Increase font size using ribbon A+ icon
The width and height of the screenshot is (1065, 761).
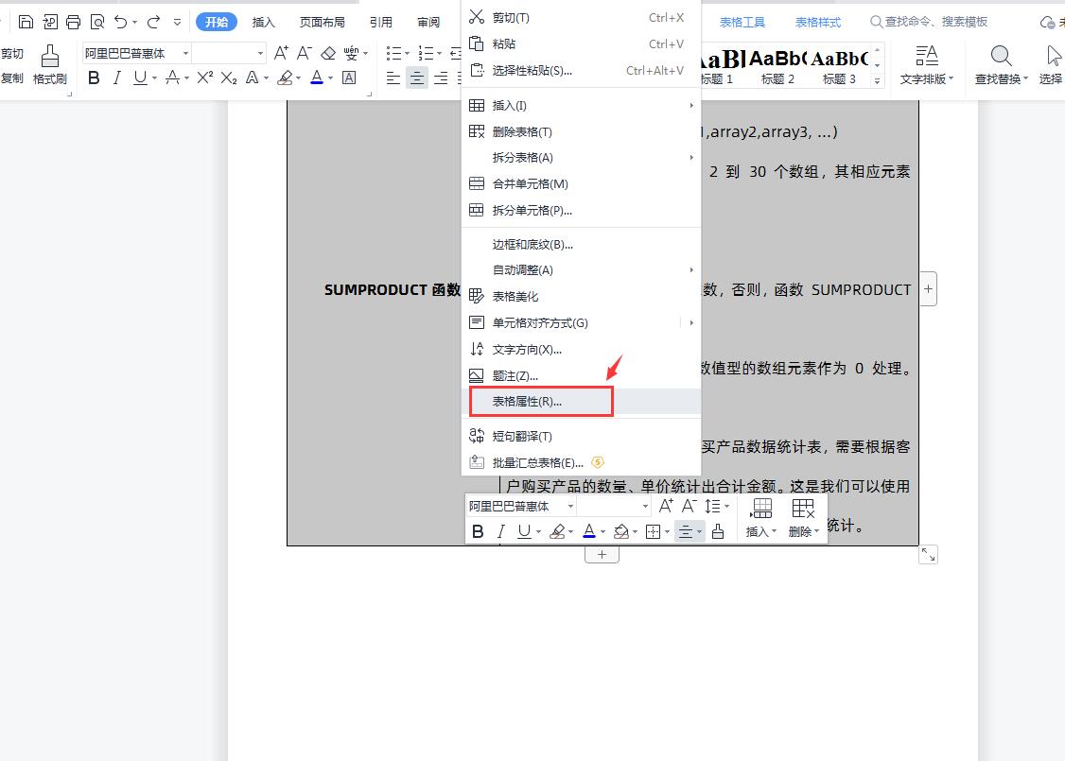point(281,53)
